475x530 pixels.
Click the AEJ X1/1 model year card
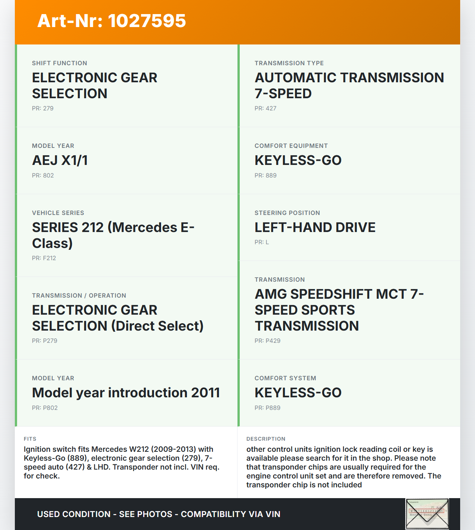(x=126, y=160)
